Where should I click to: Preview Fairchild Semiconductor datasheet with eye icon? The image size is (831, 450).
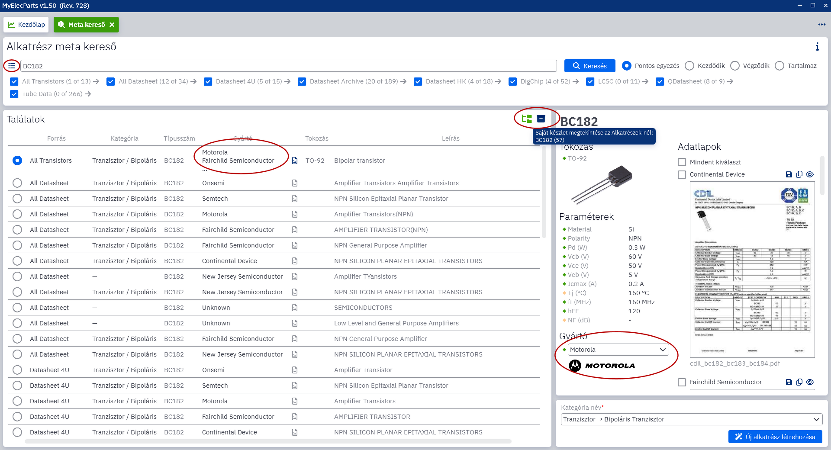coord(810,382)
